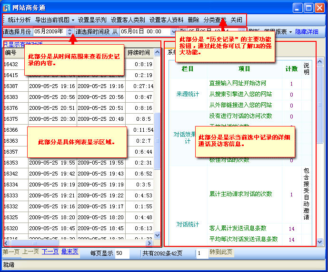
Task: Click the 每页显示 count input field
Action: [x=122, y=253]
